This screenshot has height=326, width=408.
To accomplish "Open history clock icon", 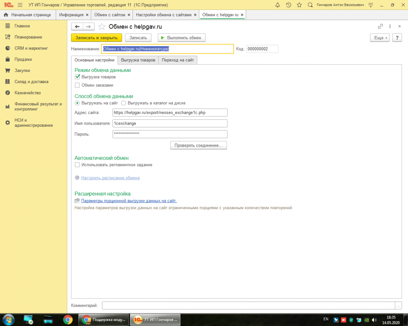I will click(288, 5).
